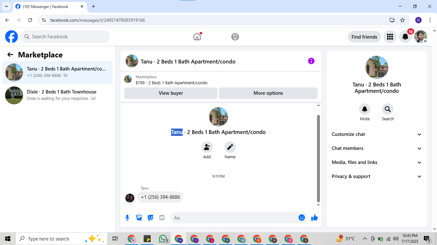Choose a GIF icon
Screen dimensions: 437x245
[x=162, y=218]
